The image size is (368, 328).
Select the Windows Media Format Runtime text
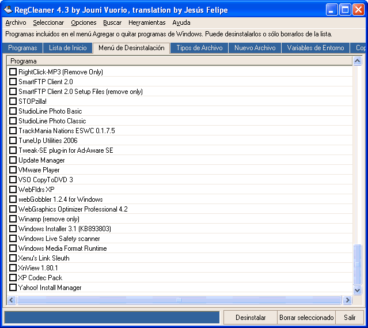click(x=62, y=248)
